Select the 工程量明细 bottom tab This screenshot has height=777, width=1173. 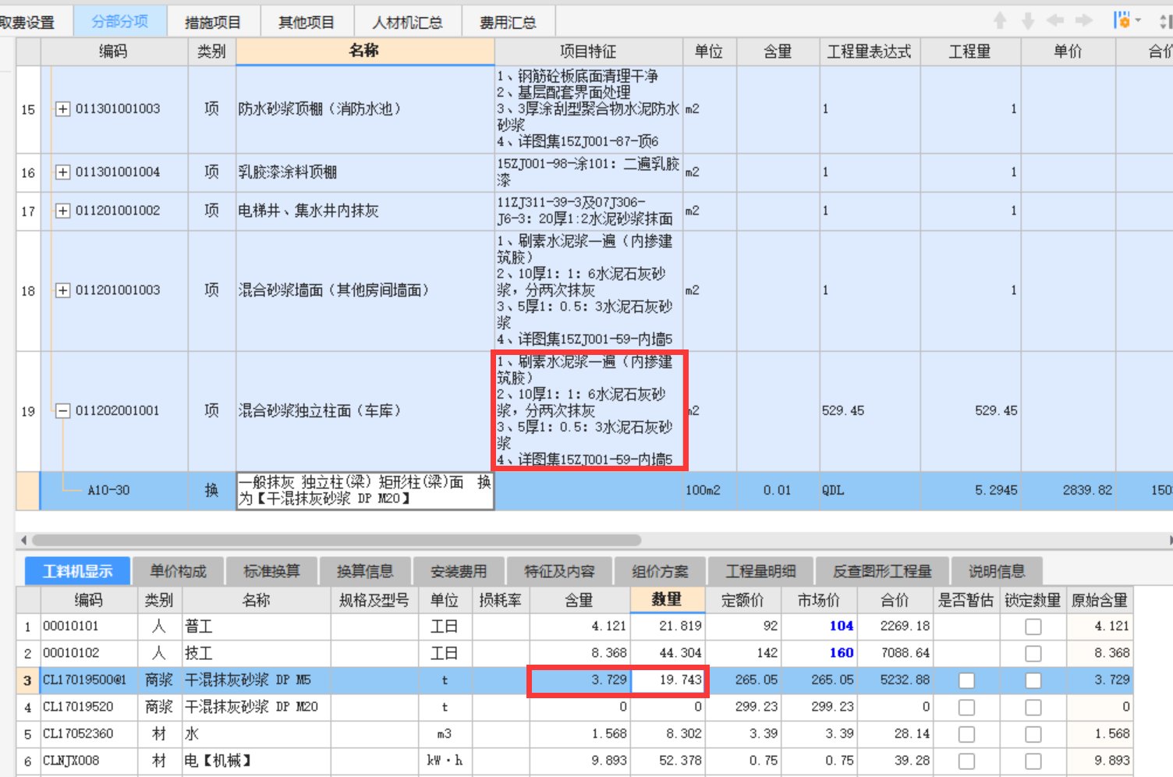click(x=760, y=571)
